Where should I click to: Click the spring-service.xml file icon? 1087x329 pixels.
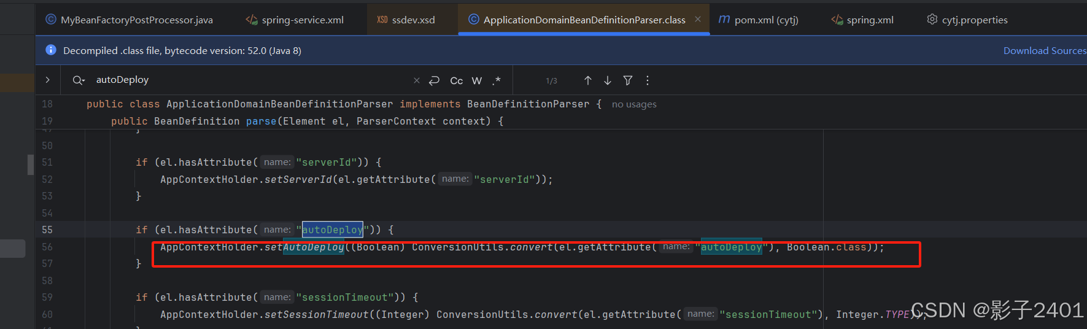tap(252, 20)
